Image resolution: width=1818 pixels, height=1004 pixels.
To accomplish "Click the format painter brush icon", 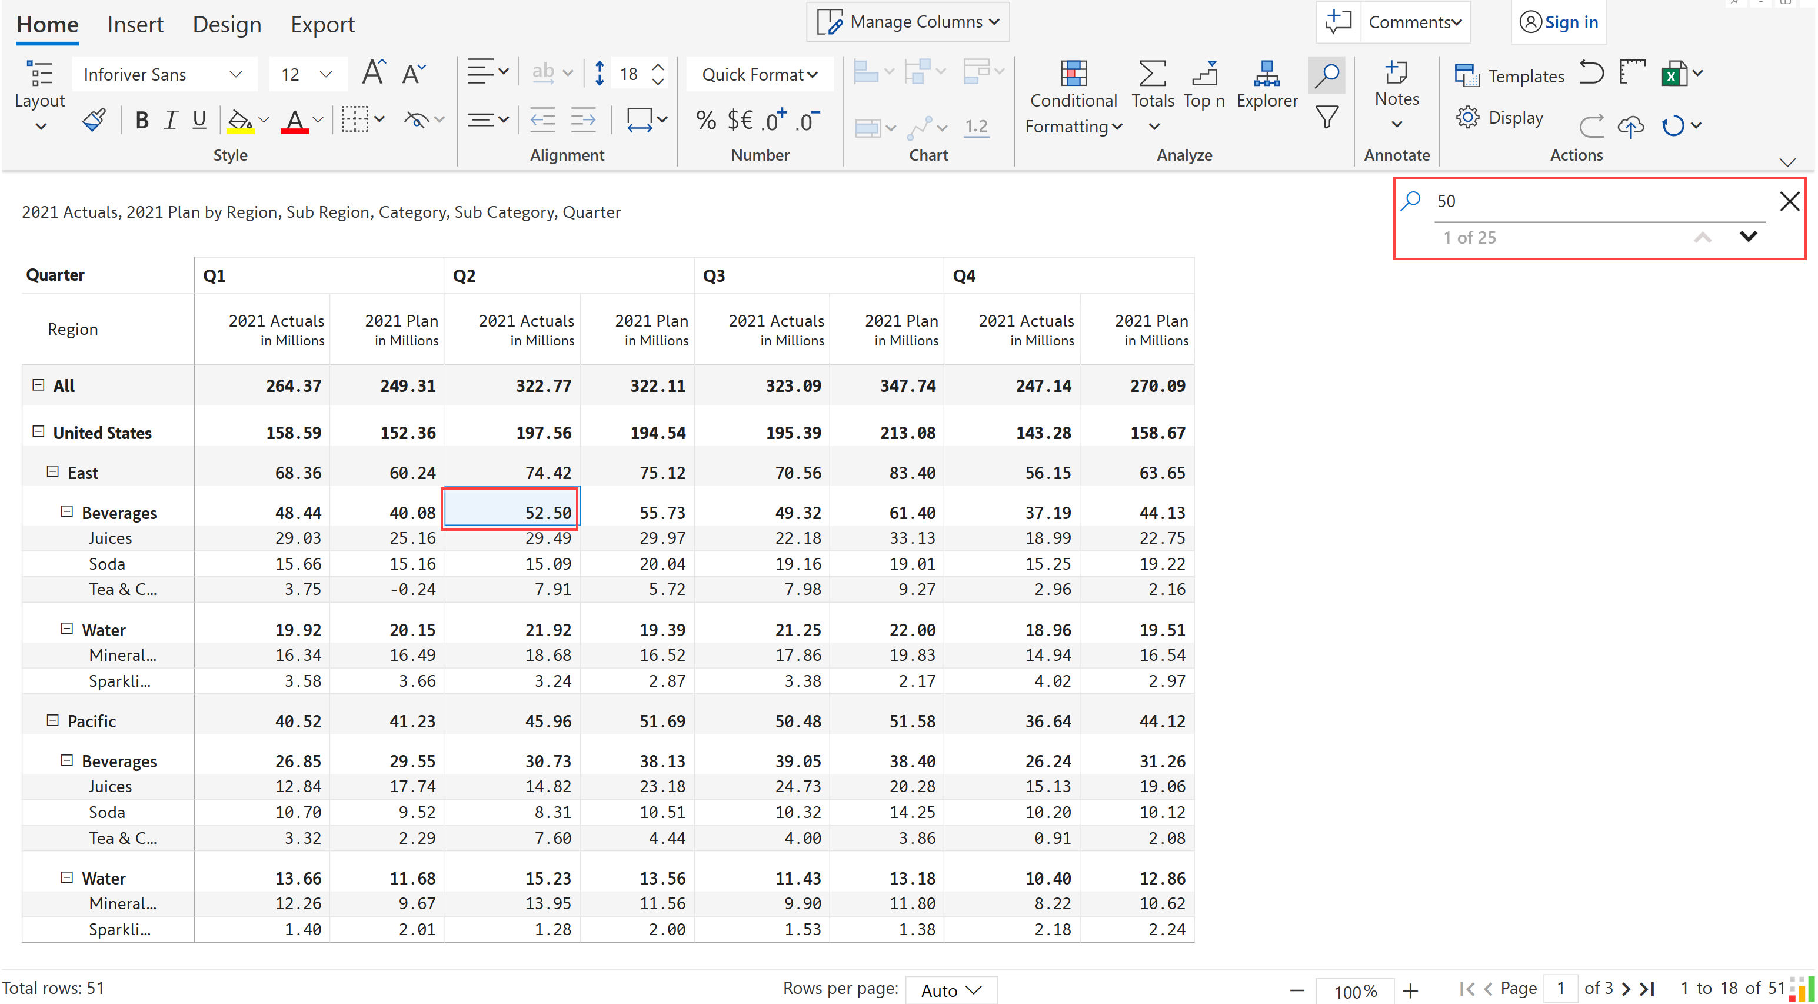I will (93, 120).
